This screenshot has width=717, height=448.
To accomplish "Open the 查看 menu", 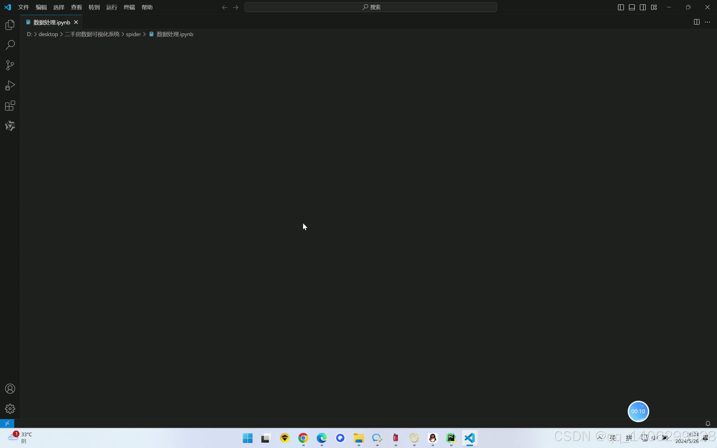I will click(x=76, y=7).
